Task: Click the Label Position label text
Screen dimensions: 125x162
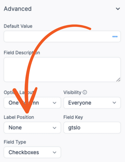Action: [x=19, y=117]
